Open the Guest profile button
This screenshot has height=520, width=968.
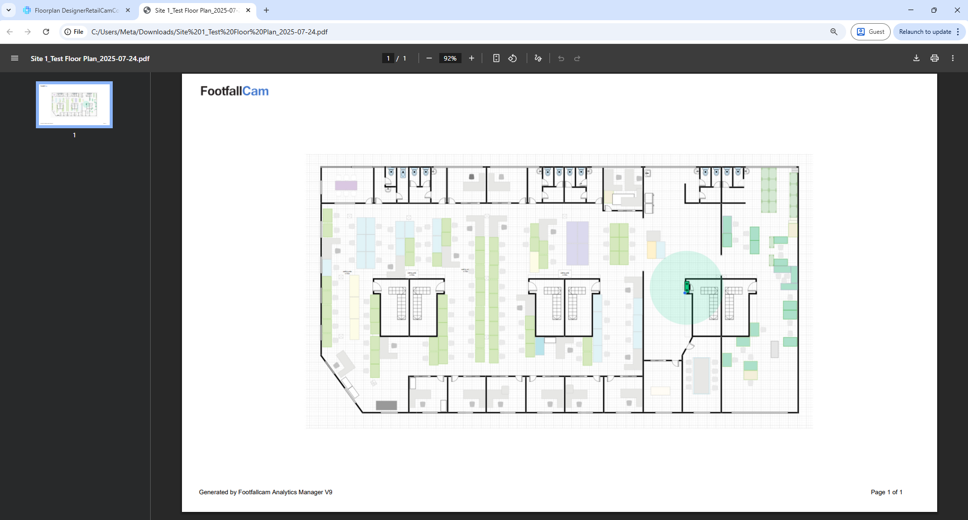870,32
